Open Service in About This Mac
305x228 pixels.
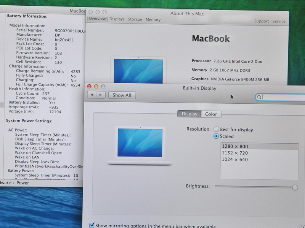click(x=279, y=21)
